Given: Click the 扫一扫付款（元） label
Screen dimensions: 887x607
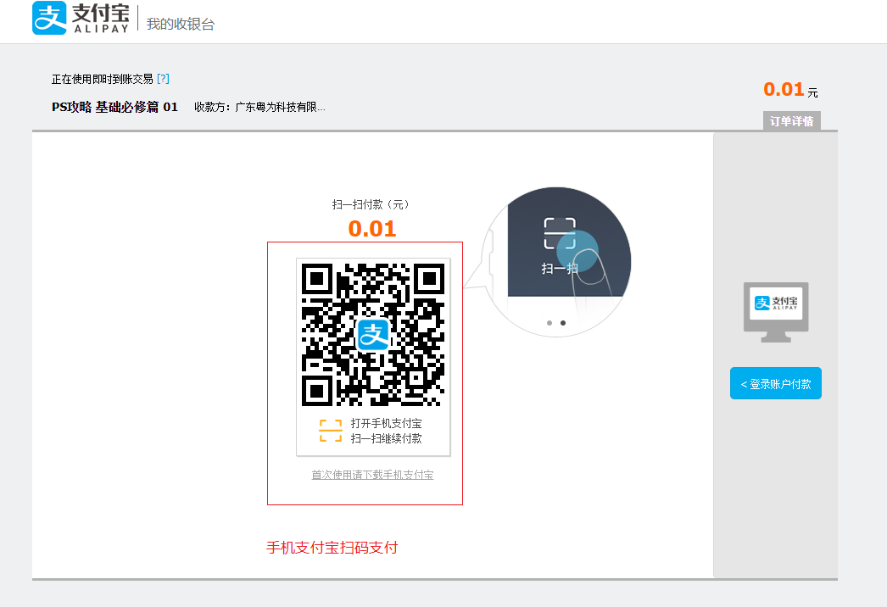Looking at the screenshot, I should point(371,204).
